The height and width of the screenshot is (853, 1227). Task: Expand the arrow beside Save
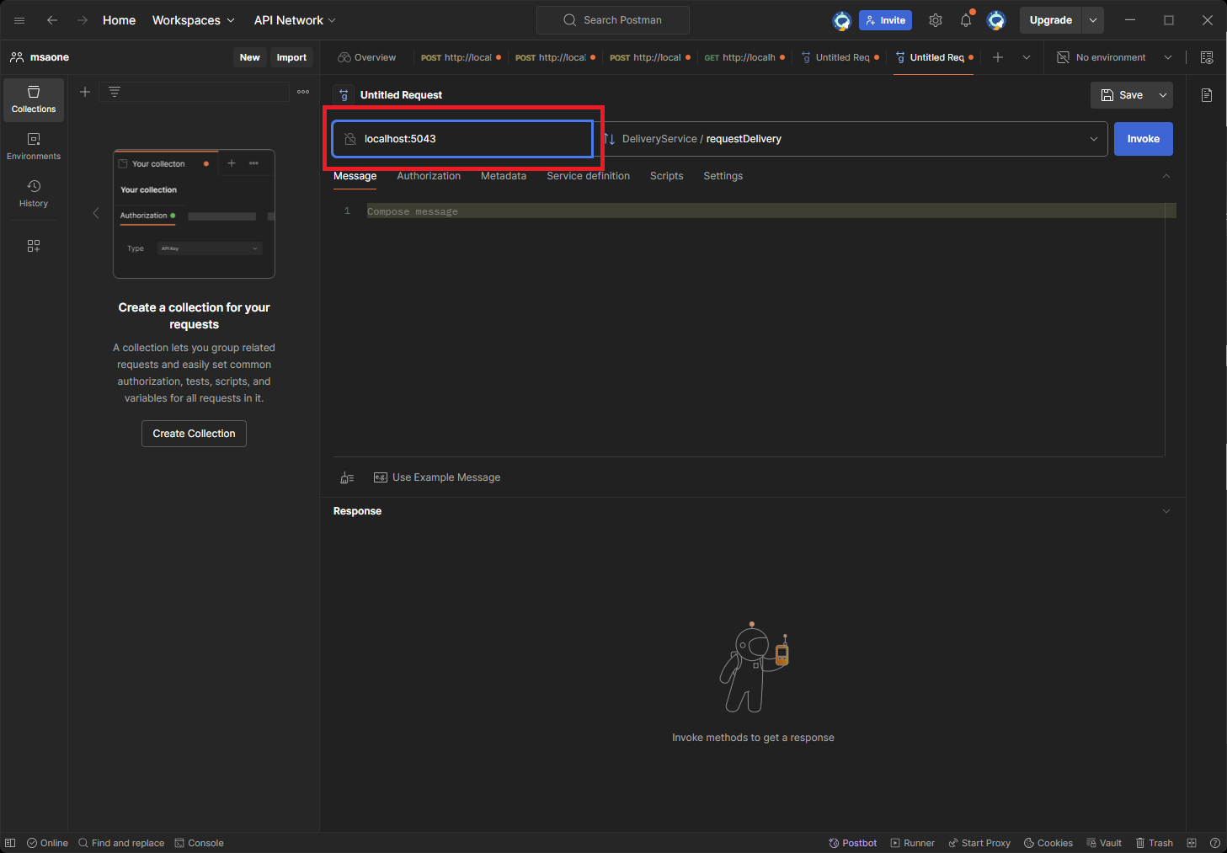[x=1163, y=95]
